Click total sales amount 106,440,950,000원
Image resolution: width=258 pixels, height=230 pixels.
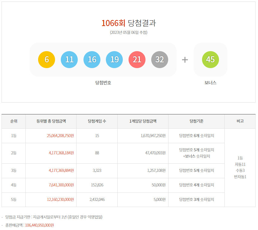point(40,225)
